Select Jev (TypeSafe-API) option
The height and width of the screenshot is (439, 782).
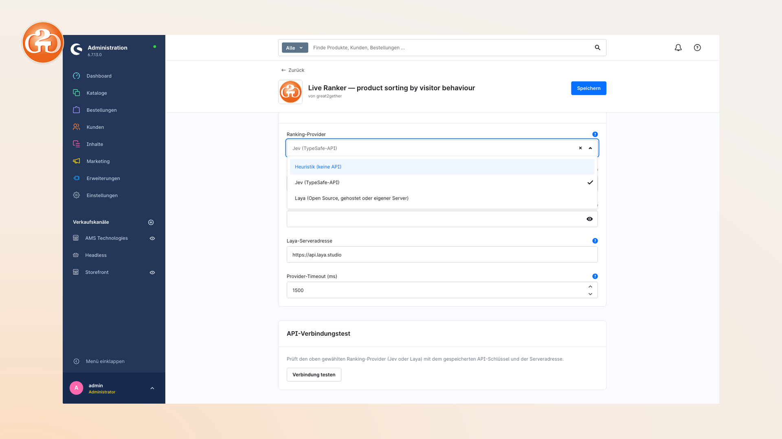pyautogui.click(x=442, y=183)
